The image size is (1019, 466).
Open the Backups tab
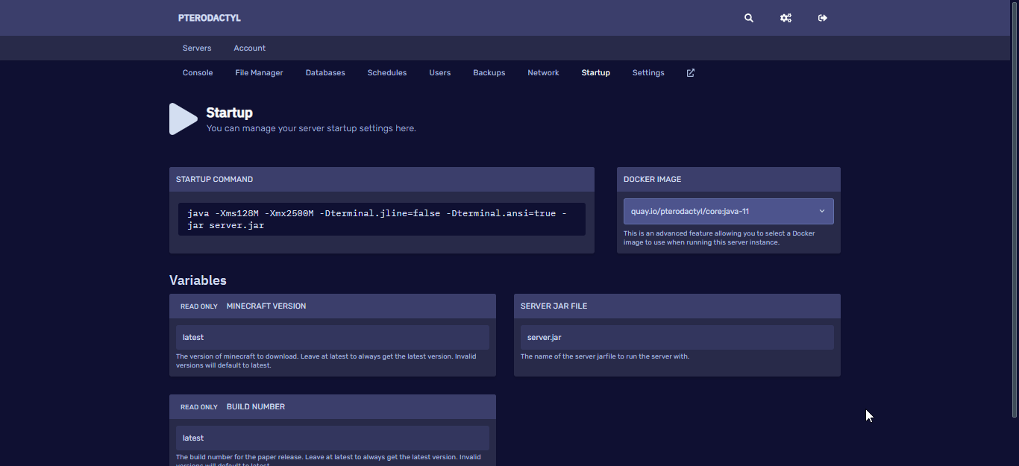(x=489, y=73)
